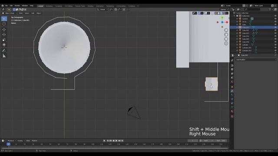Open timeline Playback popover

click(12, 141)
